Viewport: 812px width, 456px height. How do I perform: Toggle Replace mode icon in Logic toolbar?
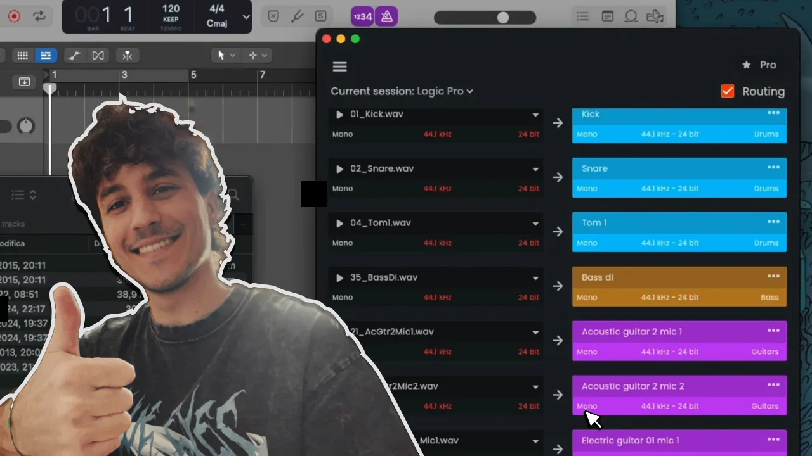coord(273,16)
